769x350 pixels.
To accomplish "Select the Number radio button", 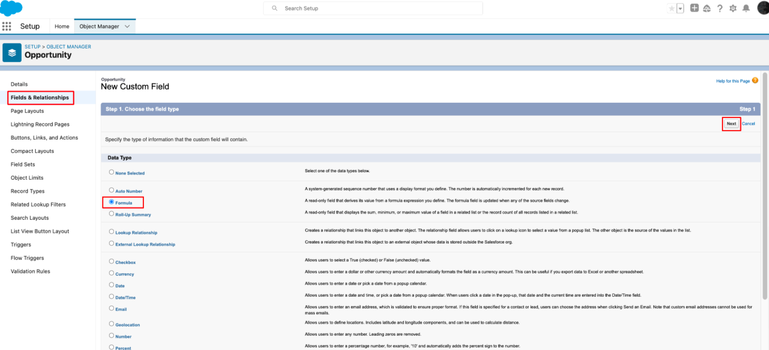I will 111,335.
